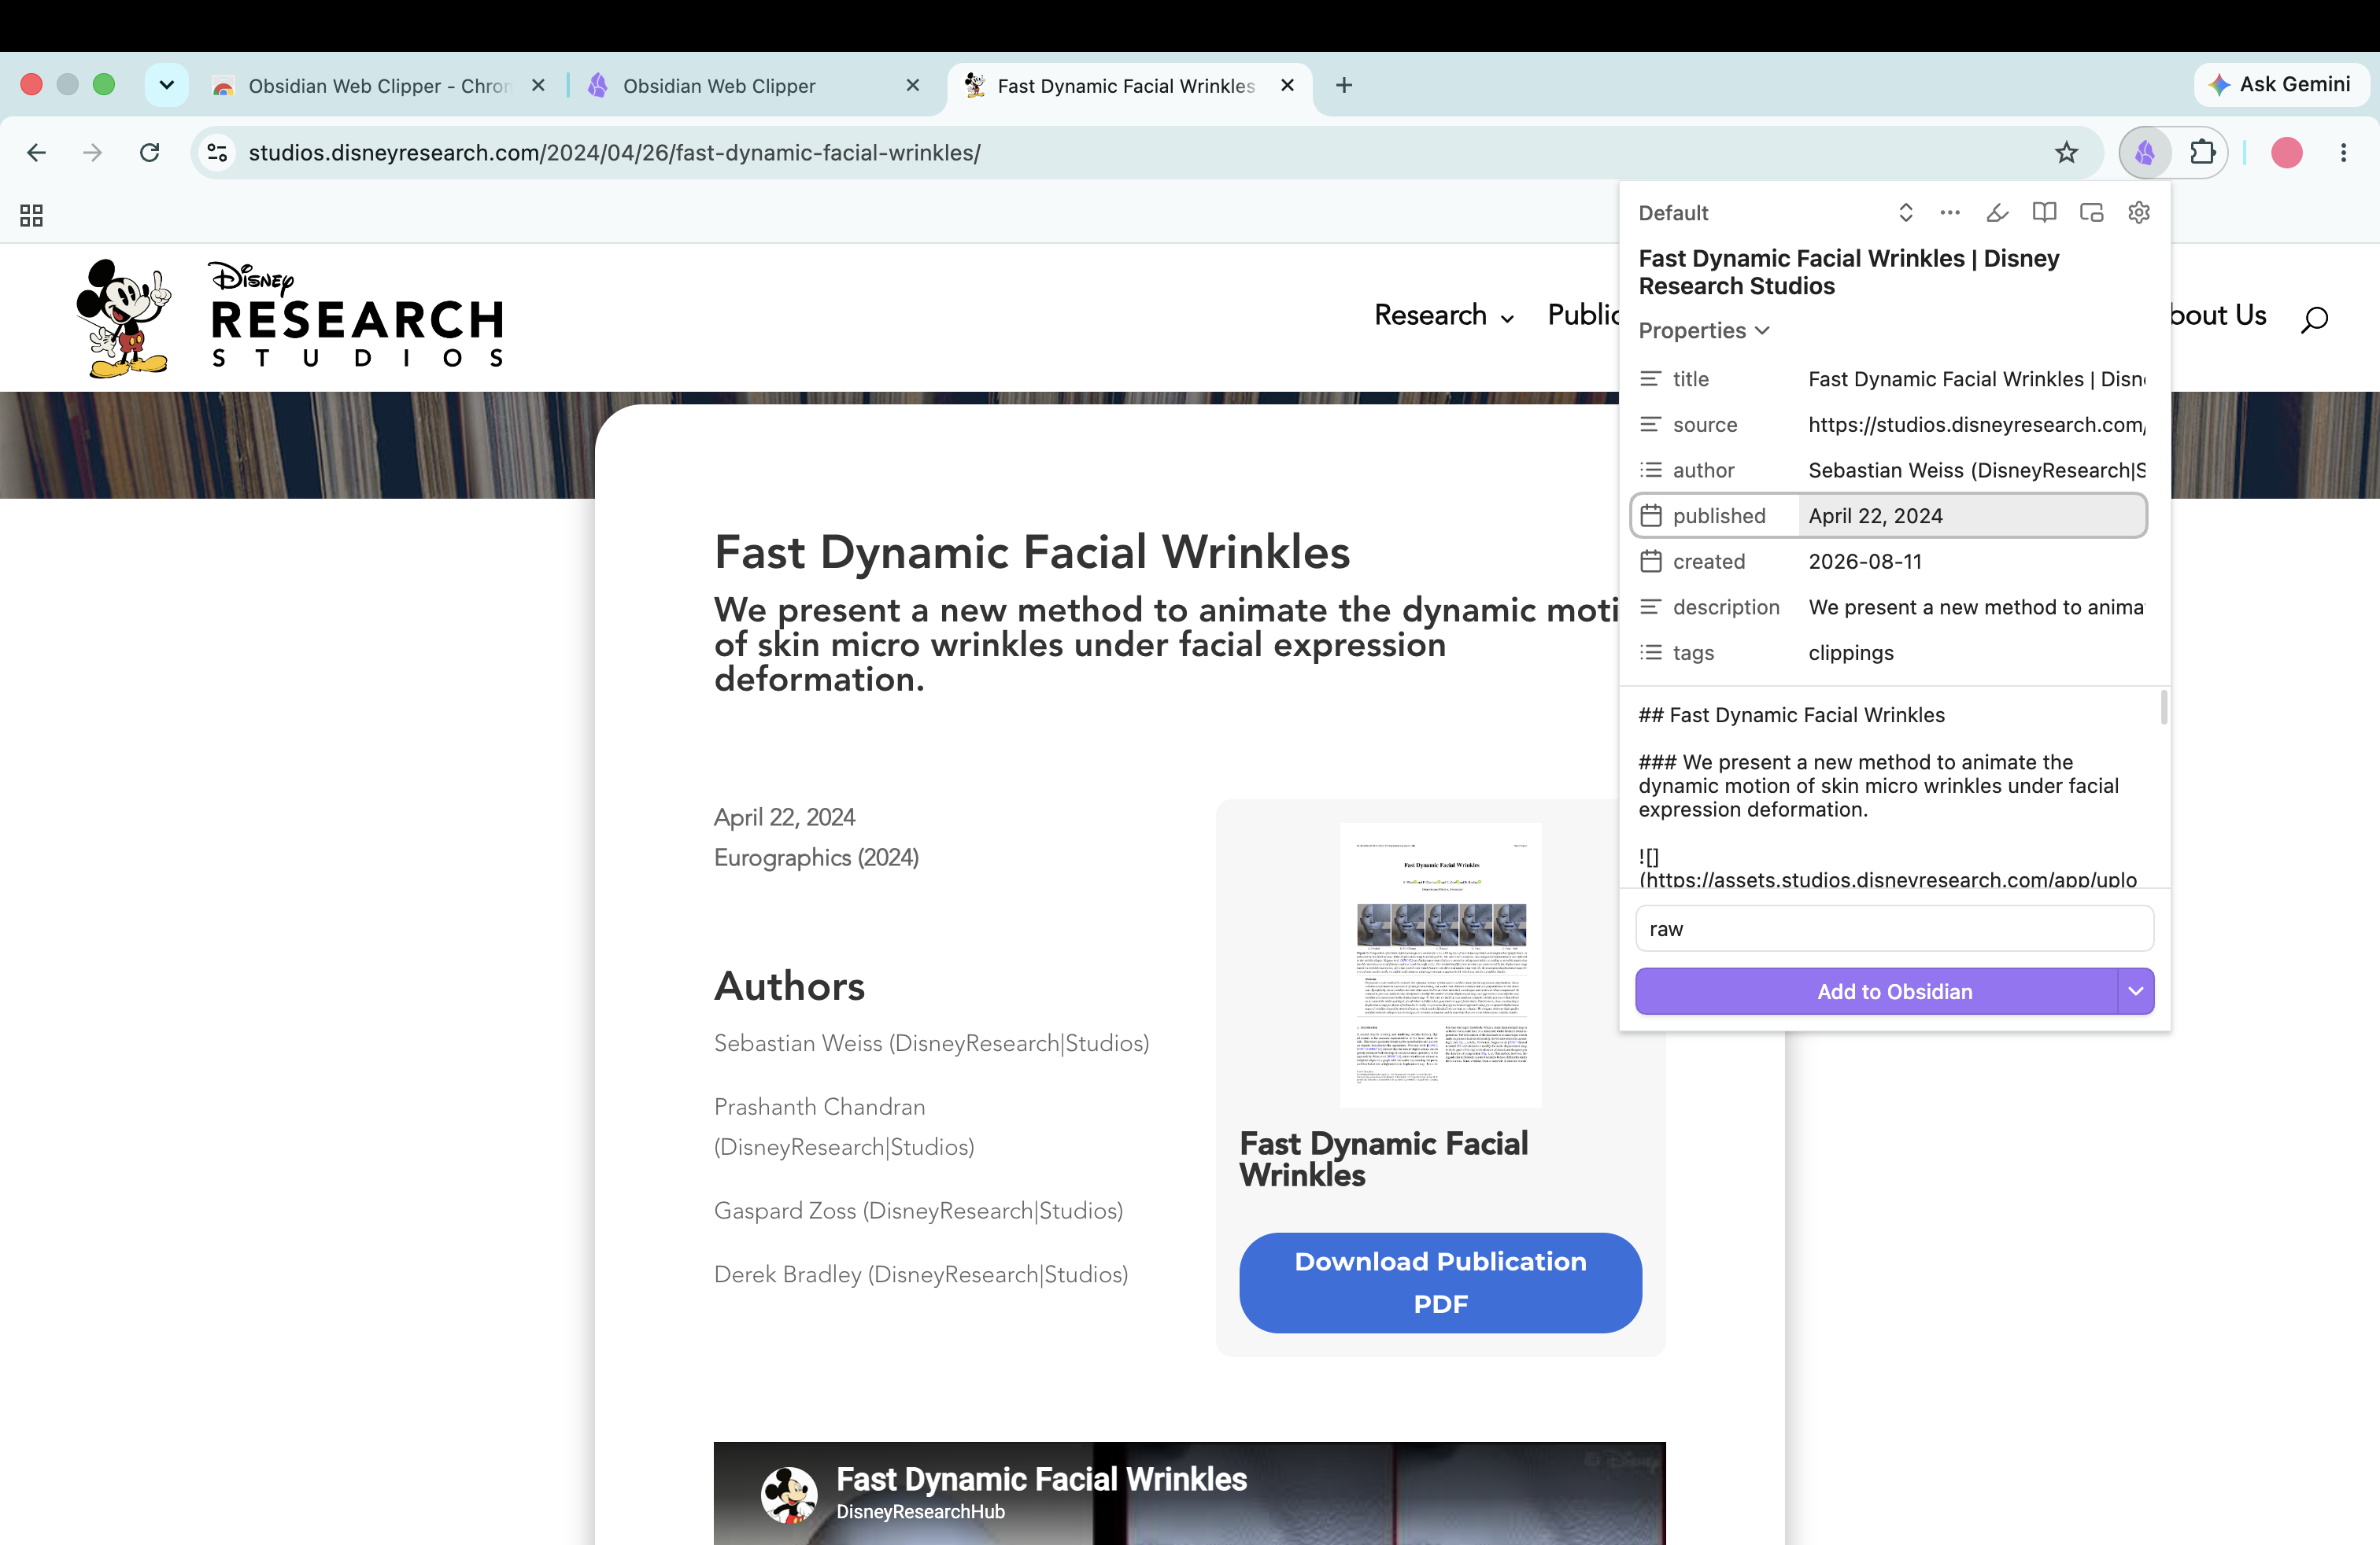The height and width of the screenshot is (1545, 2380).
Task: Click the tags property list icon
Action: point(1651,653)
